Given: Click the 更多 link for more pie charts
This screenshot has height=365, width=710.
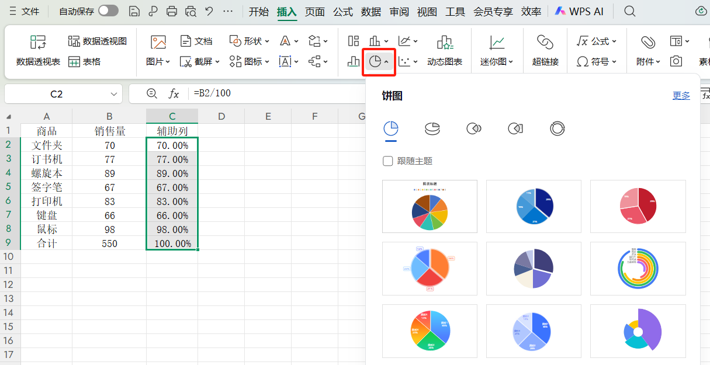Looking at the screenshot, I should pos(681,95).
